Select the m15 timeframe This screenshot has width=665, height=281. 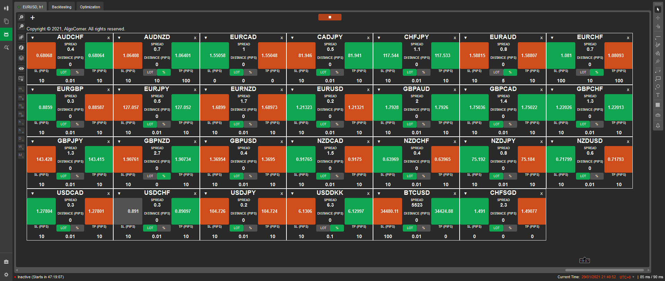pos(21,106)
